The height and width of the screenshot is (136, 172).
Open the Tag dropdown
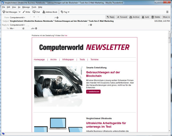click(x=65, y=12)
